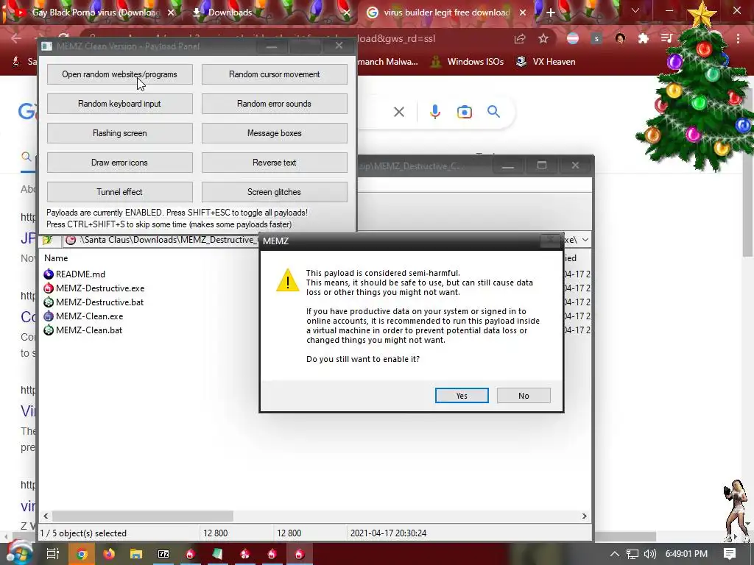This screenshot has height=565, width=754.
Task: Toggle the Reverse text payload
Action: [x=275, y=163]
